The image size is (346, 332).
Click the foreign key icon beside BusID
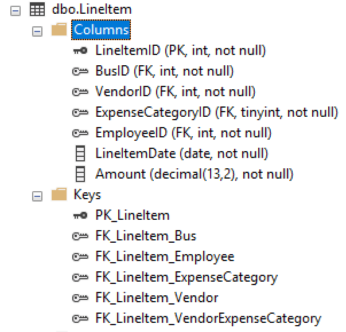(x=81, y=72)
